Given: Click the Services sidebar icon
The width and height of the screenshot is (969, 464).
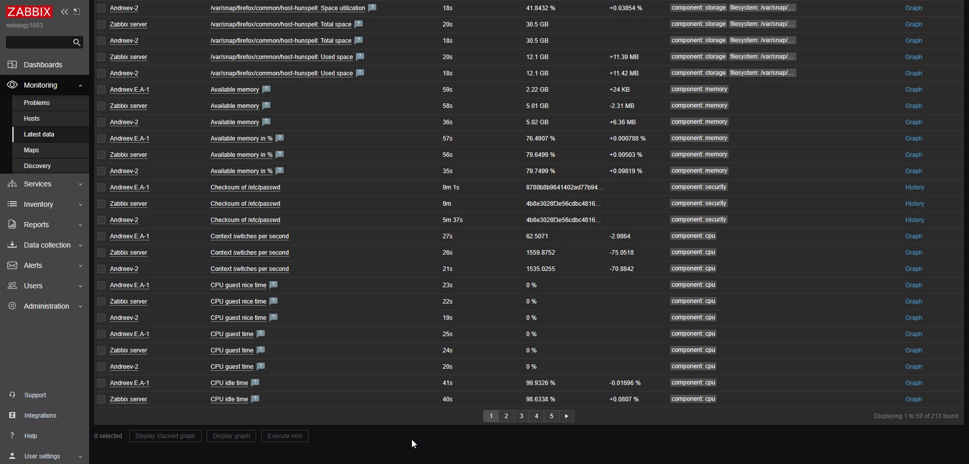Looking at the screenshot, I should (x=12, y=184).
